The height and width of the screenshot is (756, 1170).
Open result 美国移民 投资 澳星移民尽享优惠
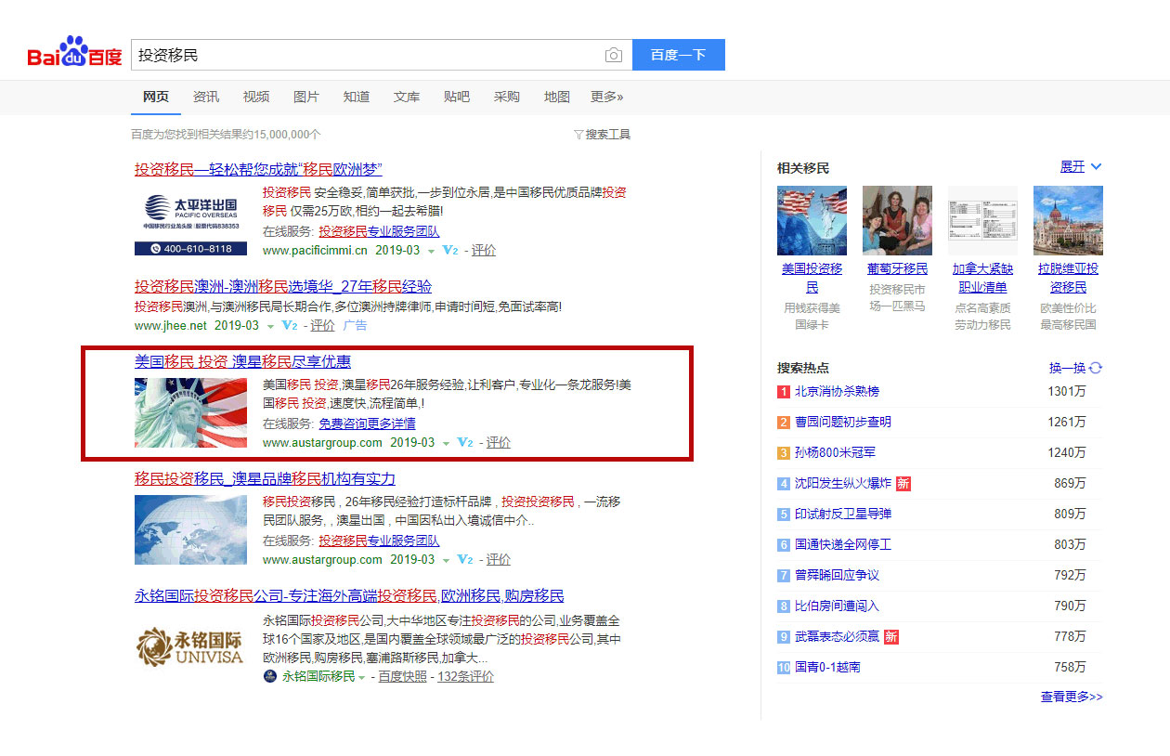pos(242,361)
